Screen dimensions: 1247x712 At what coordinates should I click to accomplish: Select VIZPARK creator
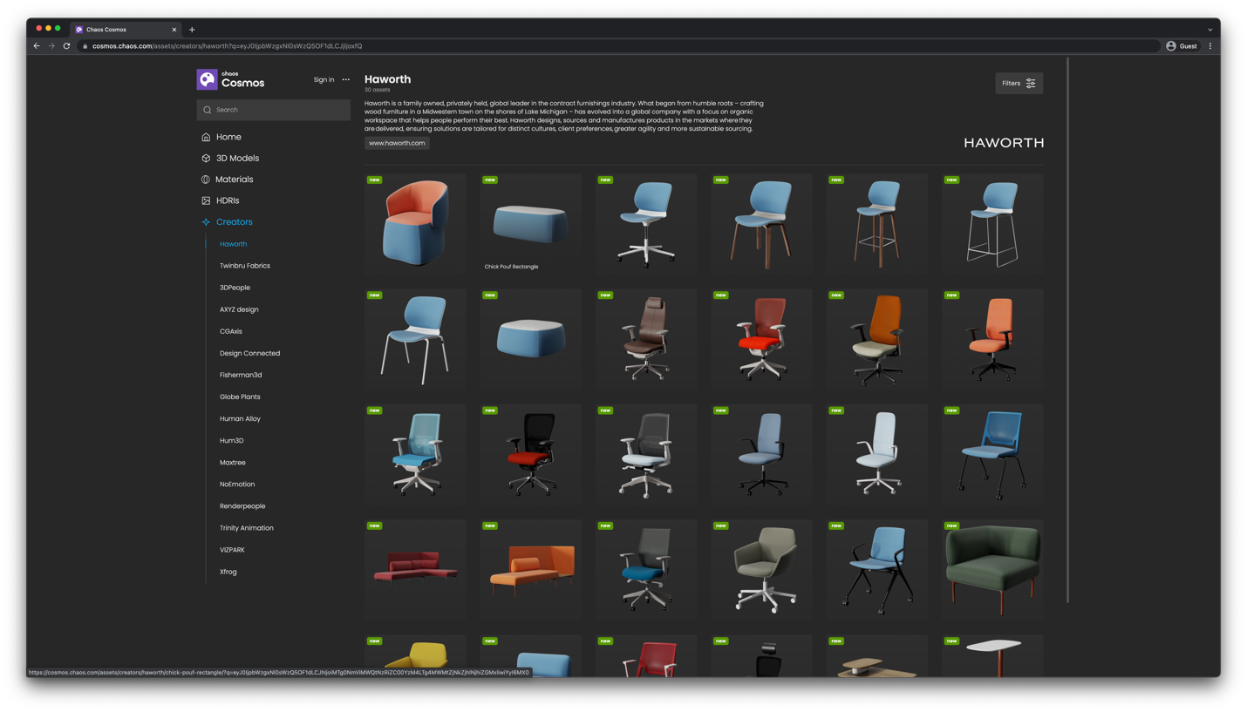(x=232, y=550)
